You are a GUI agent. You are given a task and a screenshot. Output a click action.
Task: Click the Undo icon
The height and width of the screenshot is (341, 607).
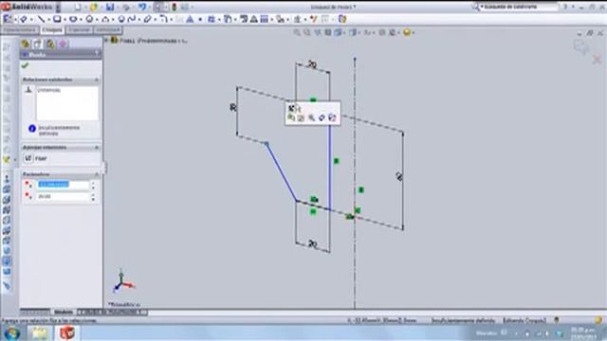142,7
